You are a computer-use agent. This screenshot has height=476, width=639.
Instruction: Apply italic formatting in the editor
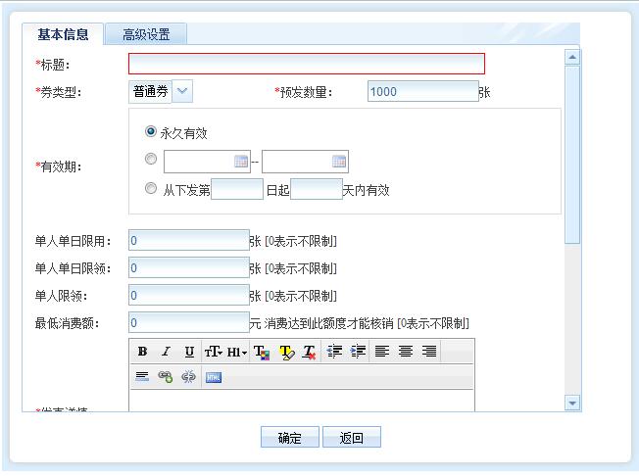click(166, 352)
